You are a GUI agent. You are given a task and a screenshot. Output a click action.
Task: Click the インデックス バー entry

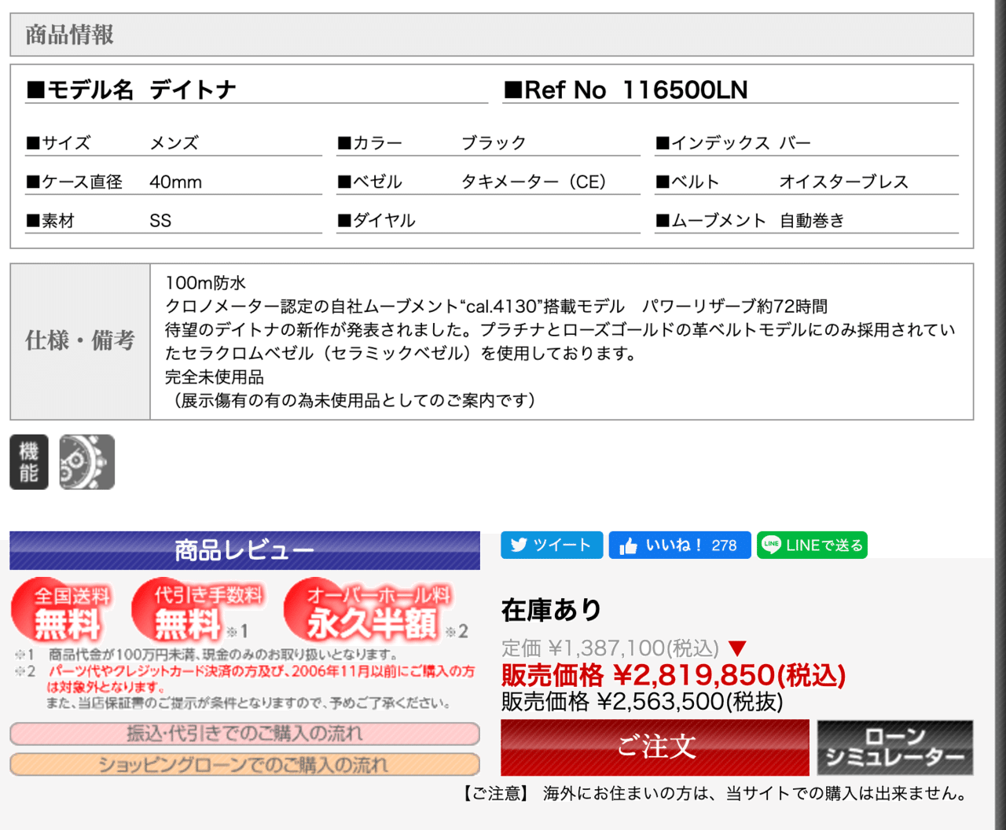(x=807, y=143)
